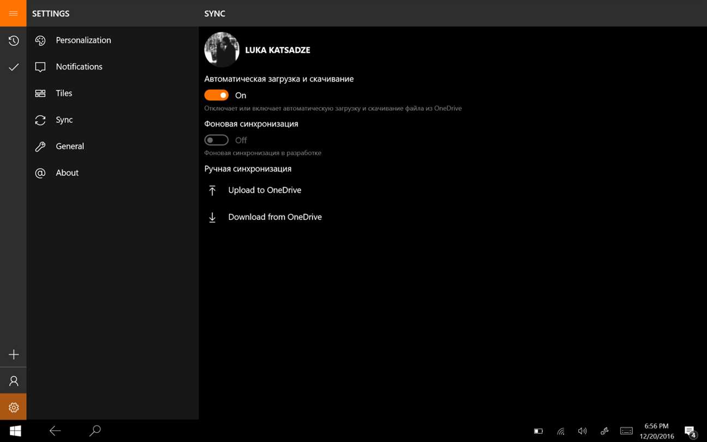707x442 pixels.
Task: Open the user account icon
Action: (x=13, y=381)
